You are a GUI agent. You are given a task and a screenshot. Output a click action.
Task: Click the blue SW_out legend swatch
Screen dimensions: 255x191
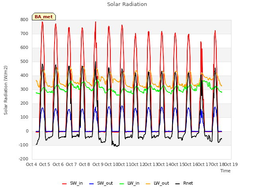(x=92, y=184)
